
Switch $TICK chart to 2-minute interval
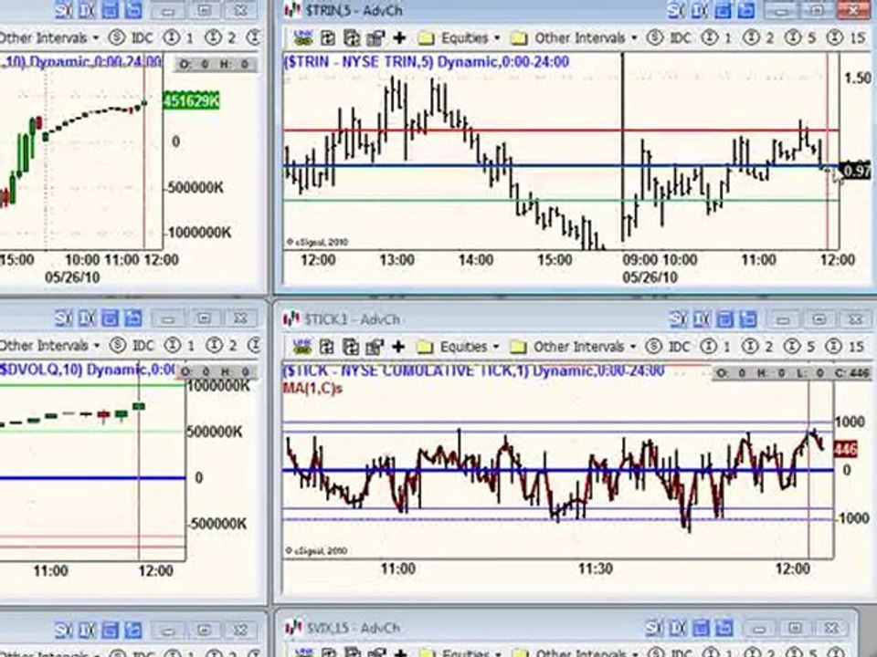[757, 347]
